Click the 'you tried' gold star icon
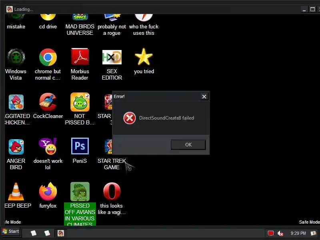The height and width of the screenshot is (240, 320). (144, 56)
